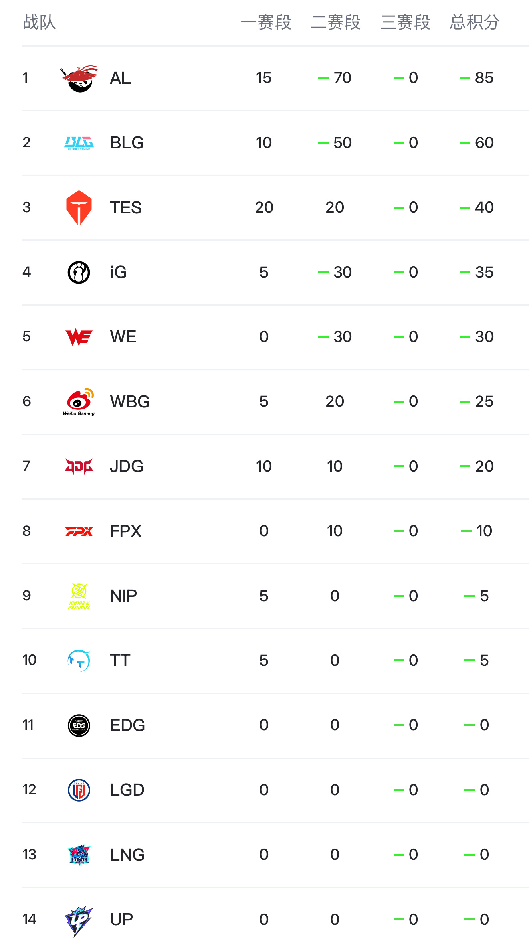Tap the black EDG round logo
The height and width of the screenshot is (938, 529).
pos(79,725)
